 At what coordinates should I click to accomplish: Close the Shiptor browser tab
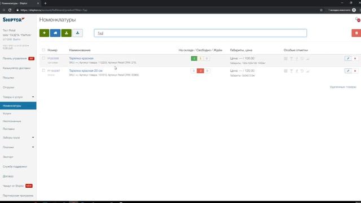coord(38,3)
